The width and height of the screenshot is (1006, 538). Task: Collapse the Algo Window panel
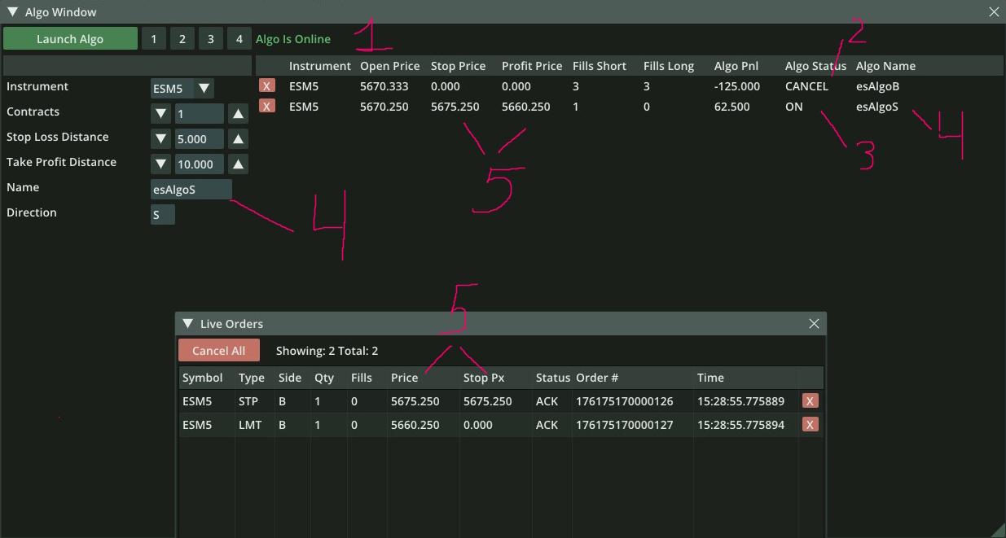coord(12,11)
